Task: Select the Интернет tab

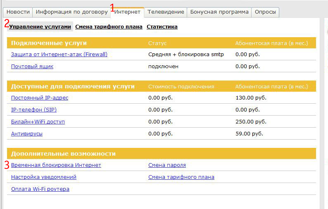Action: click(127, 12)
